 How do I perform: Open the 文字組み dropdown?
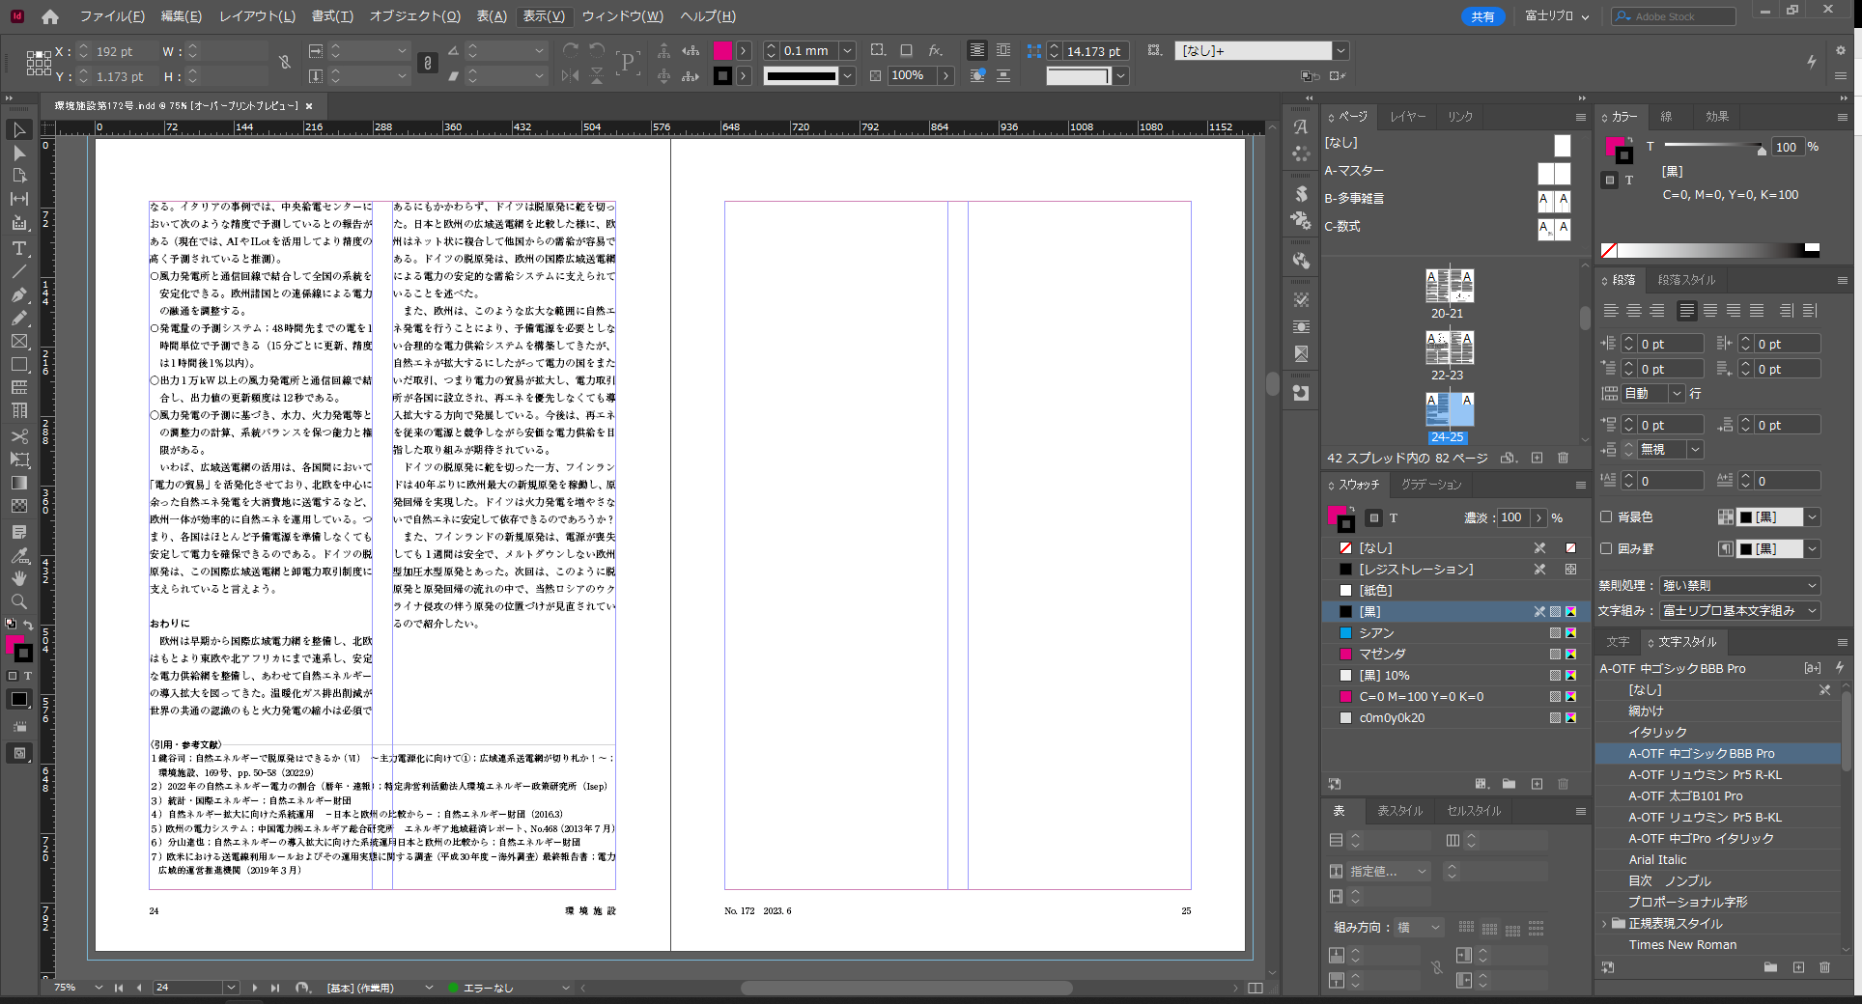pyautogui.click(x=1739, y=610)
